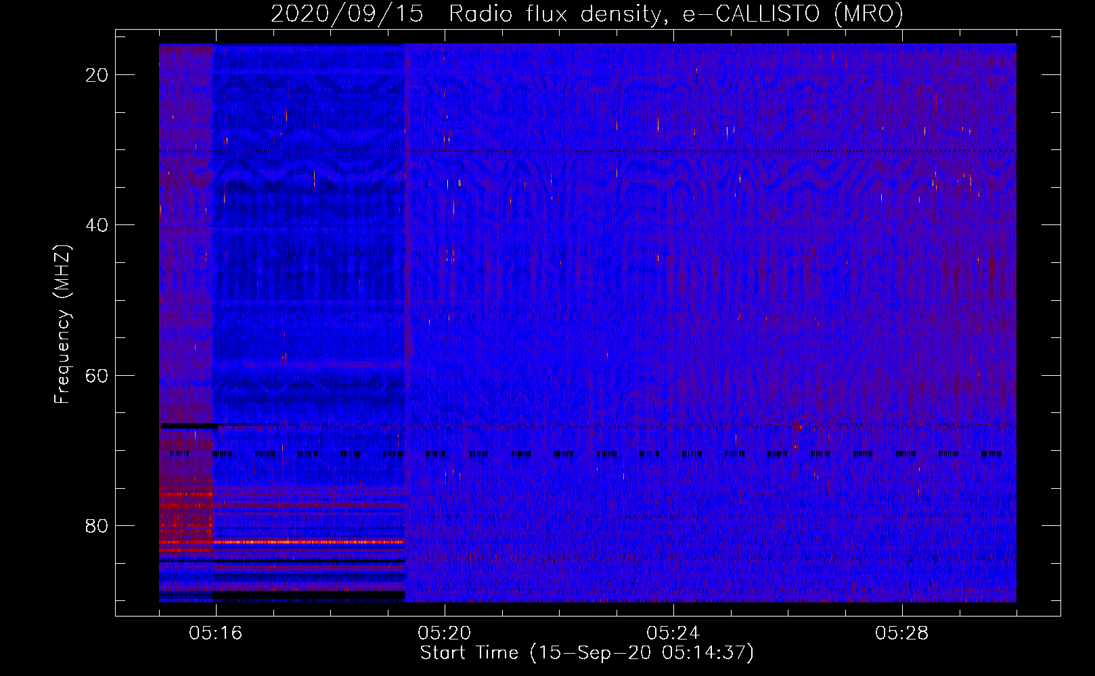Click the 05:24 time tick label
This screenshot has width=1095, height=676.
pyautogui.click(x=673, y=633)
